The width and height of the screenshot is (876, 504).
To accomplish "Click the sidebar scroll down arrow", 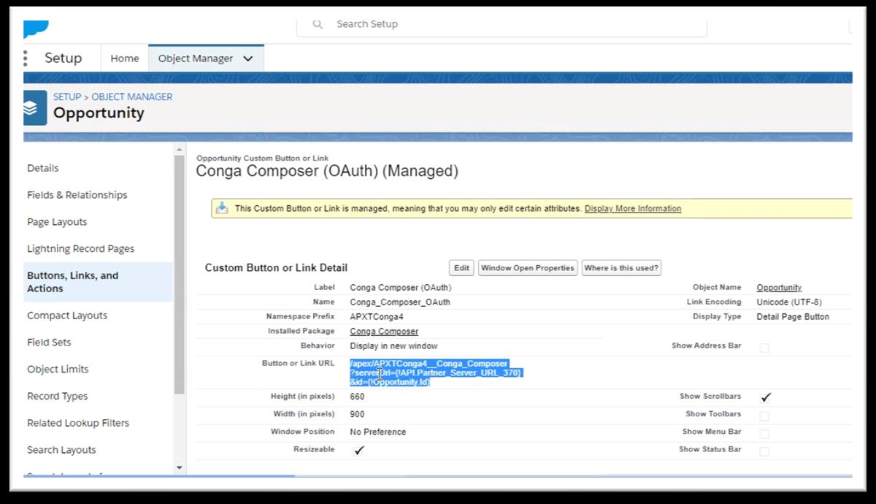I will [x=180, y=467].
